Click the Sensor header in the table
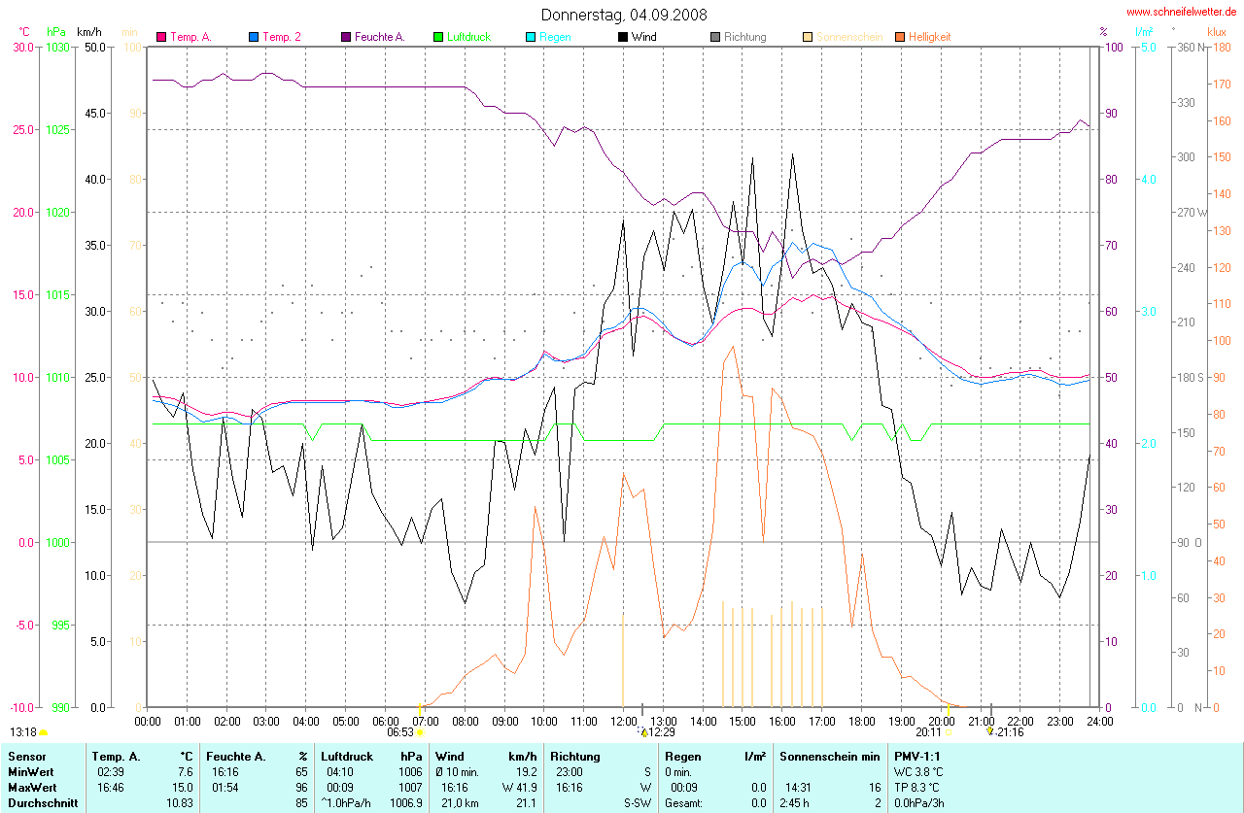 tap(27, 756)
